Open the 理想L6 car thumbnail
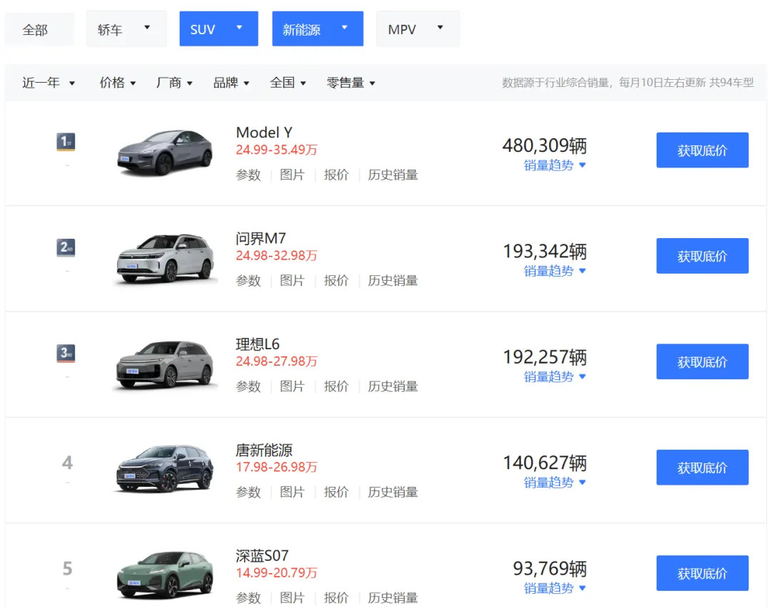Screen dimensions: 770x608 tap(165, 364)
